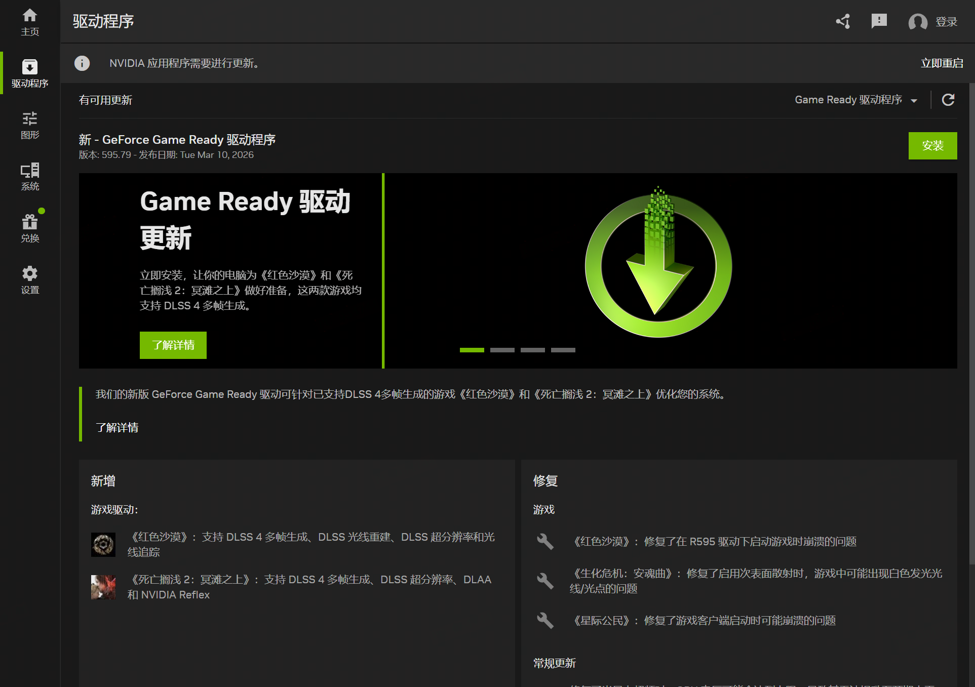This screenshot has width=975, height=687.
Task: Click 立即重启 restart now link
Action: [942, 63]
